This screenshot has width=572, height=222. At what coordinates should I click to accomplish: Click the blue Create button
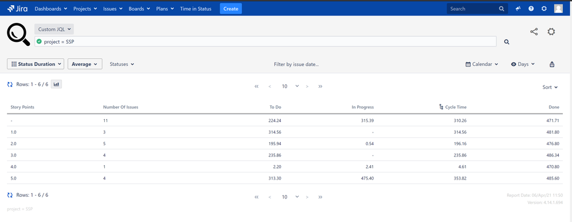[x=230, y=9]
